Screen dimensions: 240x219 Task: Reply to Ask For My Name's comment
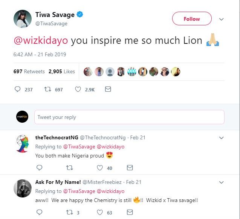(x=39, y=213)
